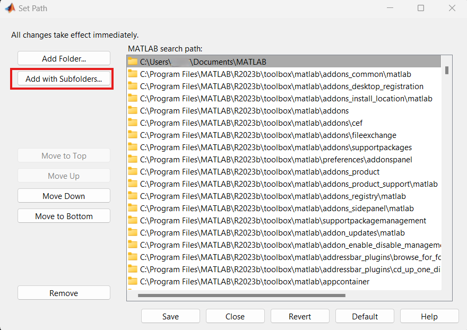The height and width of the screenshot is (330, 467).
Task: Click the vertical scrollbar thumb
Action: tap(446, 70)
